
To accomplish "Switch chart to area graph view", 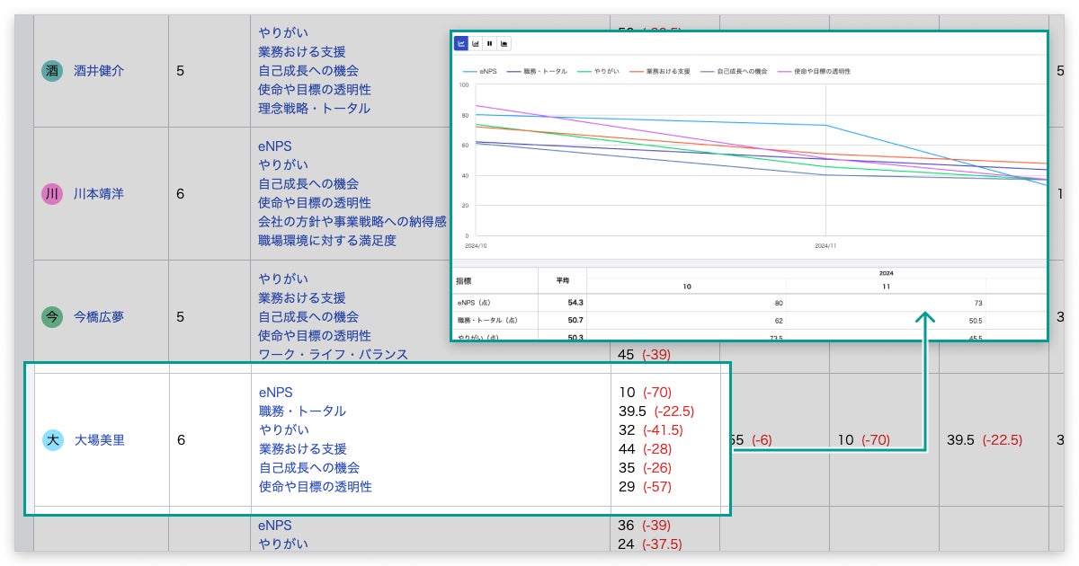I will (x=504, y=43).
